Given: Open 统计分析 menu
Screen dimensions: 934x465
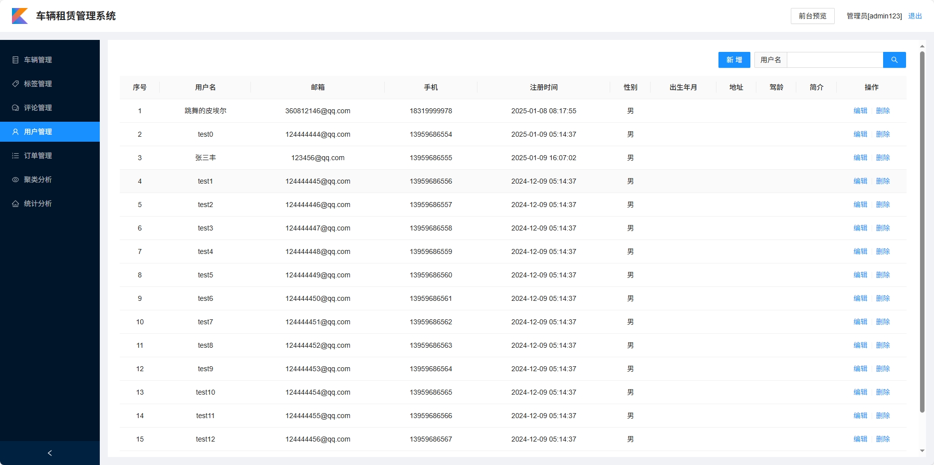Looking at the screenshot, I should pos(50,204).
